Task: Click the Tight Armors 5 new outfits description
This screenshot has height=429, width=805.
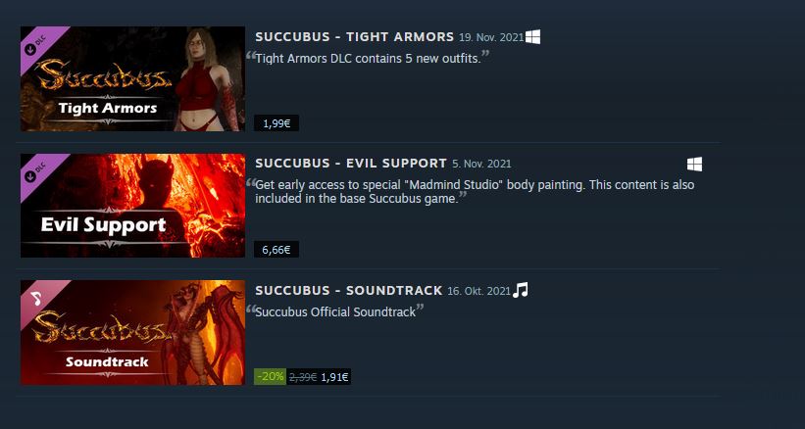Action: (x=368, y=59)
